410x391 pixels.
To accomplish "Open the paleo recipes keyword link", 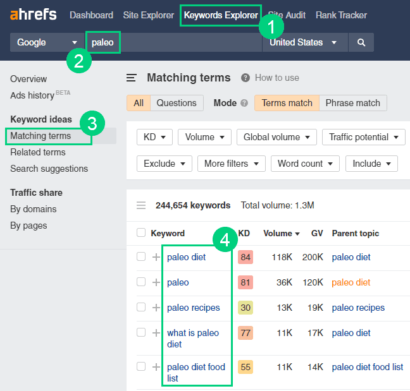I will tap(194, 308).
